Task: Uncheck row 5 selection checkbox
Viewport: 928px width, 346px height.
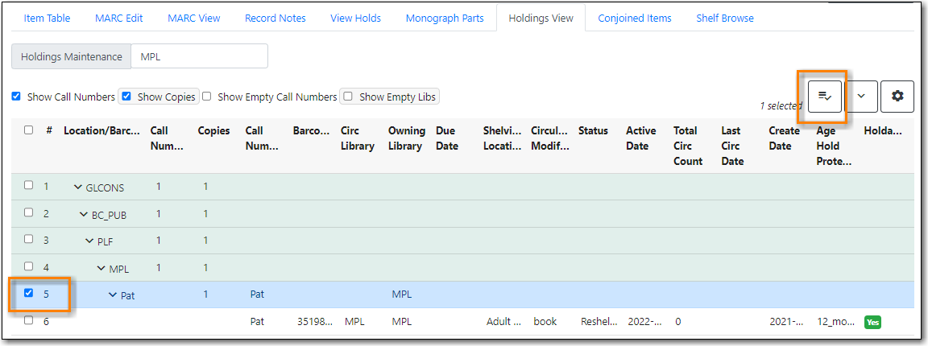Action: [x=29, y=293]
